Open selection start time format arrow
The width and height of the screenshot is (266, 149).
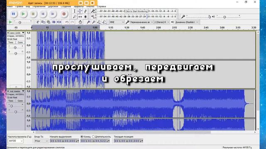[x=78, y=141]
